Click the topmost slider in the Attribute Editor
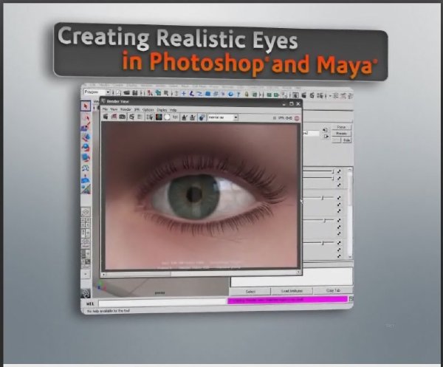The image size is (443, 367). pos(318,171)
